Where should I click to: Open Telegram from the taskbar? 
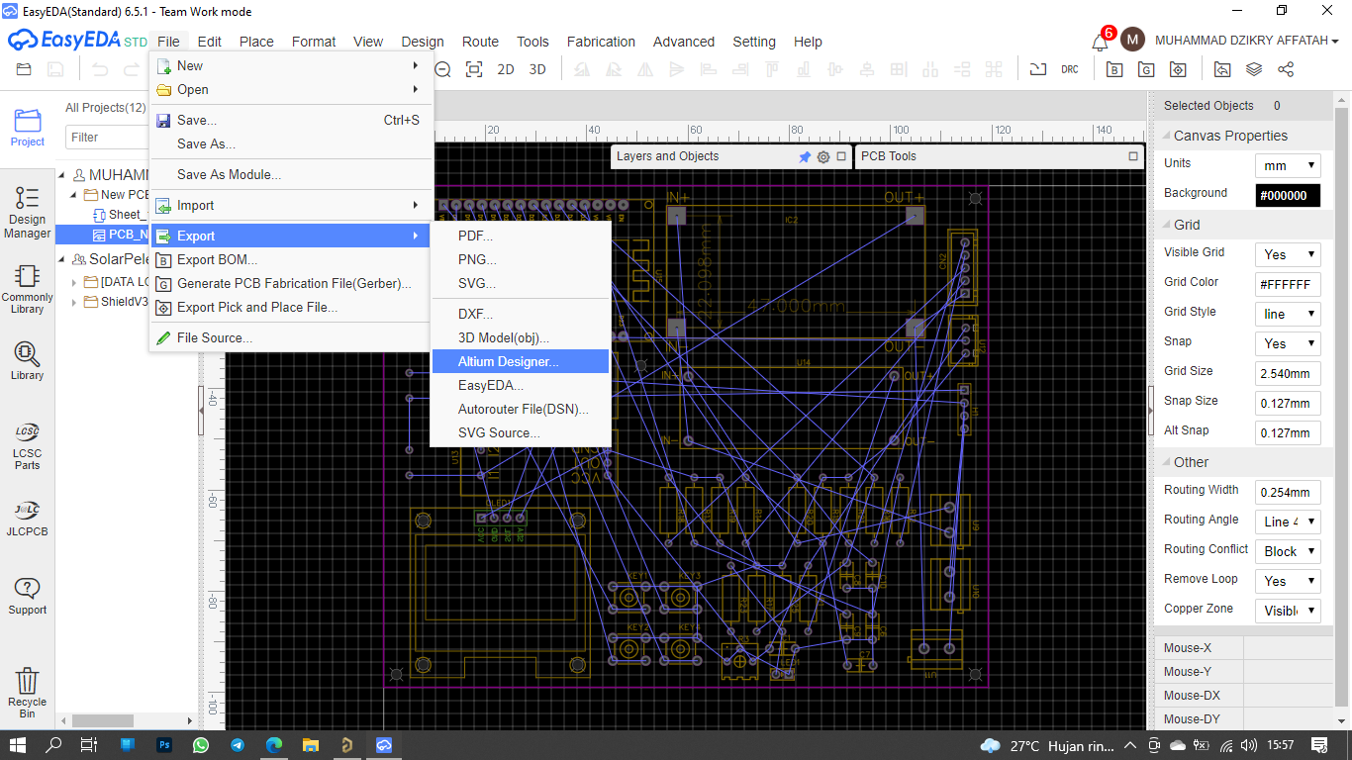point(238,744)
